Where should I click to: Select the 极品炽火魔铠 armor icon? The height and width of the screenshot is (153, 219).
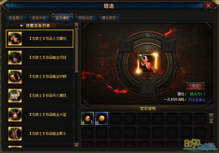click(15, 96)
